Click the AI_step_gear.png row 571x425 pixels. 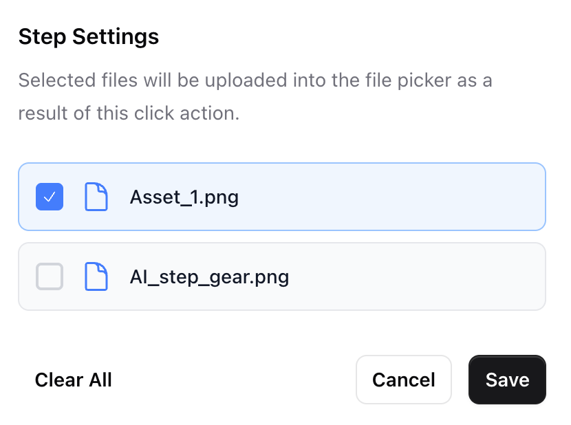282,276
